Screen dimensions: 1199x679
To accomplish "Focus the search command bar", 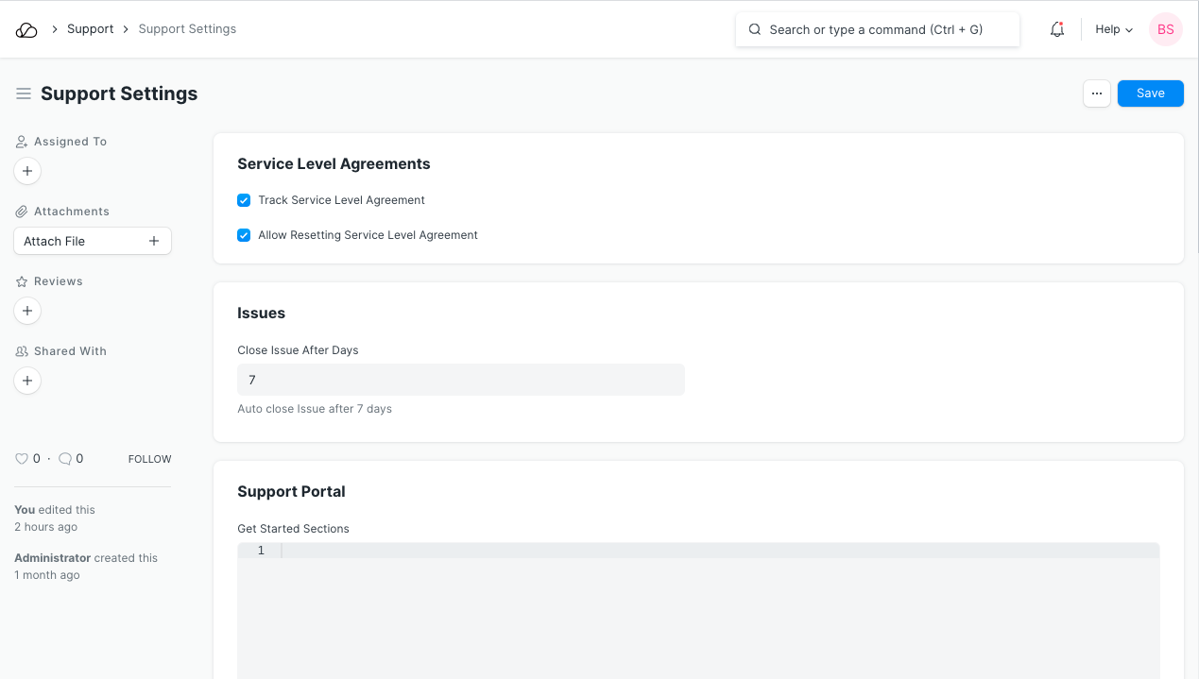I will coord(877,29).
